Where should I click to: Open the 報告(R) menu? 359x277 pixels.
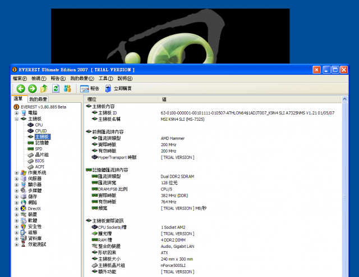58,79
